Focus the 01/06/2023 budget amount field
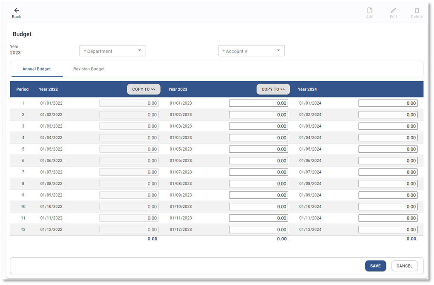 point(258,161)
